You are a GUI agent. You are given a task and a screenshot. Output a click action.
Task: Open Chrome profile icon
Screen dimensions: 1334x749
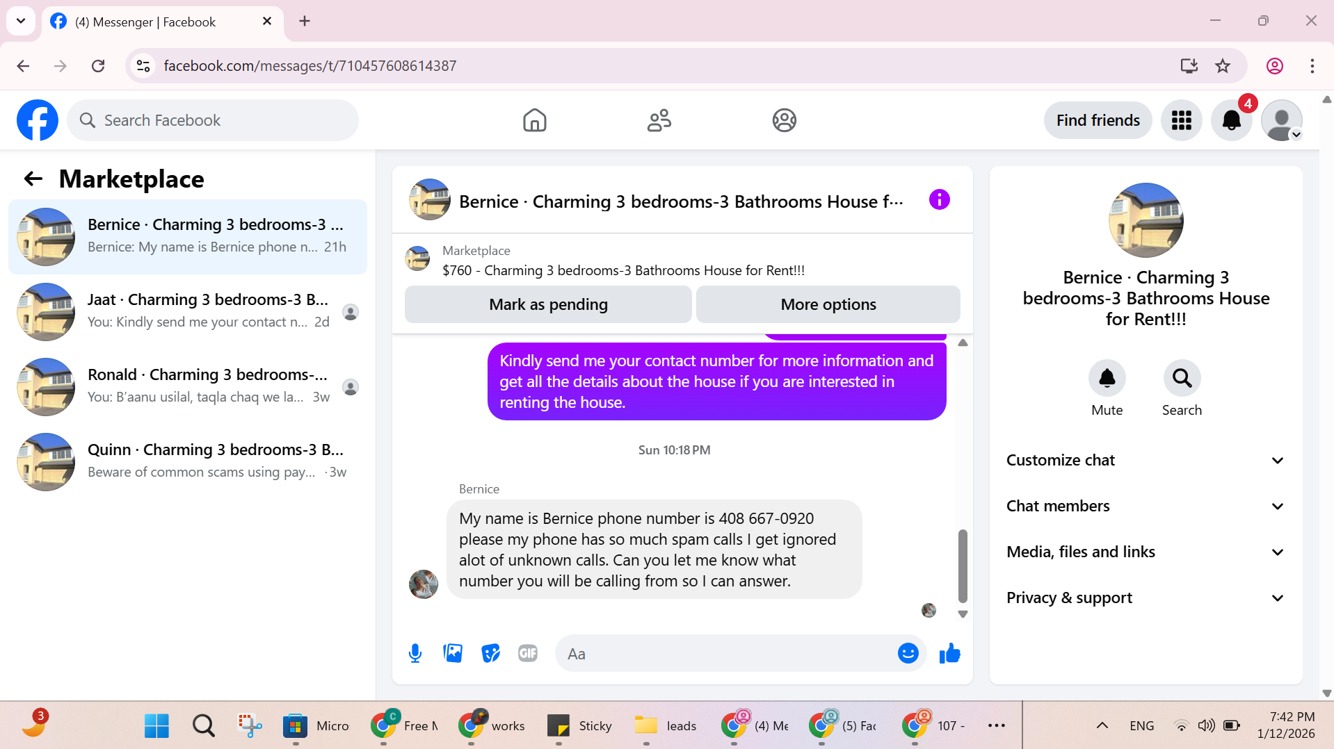[1274, 66]
